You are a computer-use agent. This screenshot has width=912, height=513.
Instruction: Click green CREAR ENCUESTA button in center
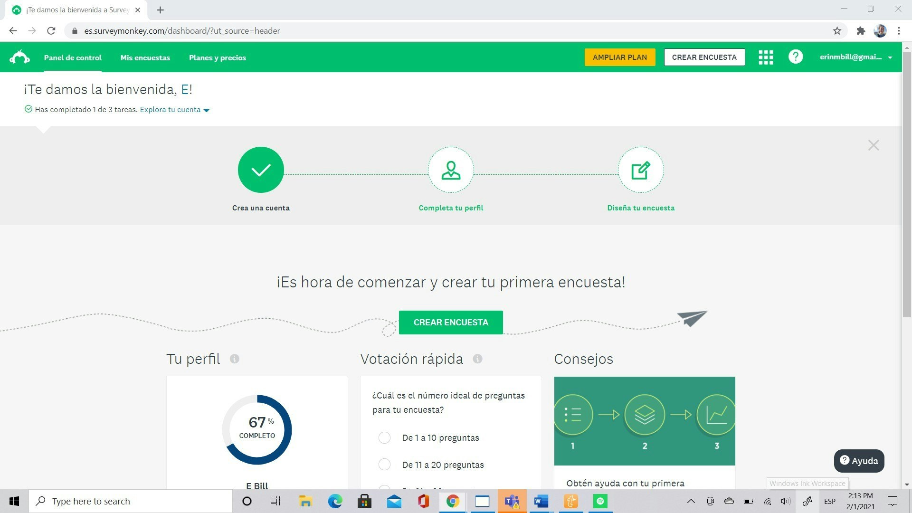[450, 323]
